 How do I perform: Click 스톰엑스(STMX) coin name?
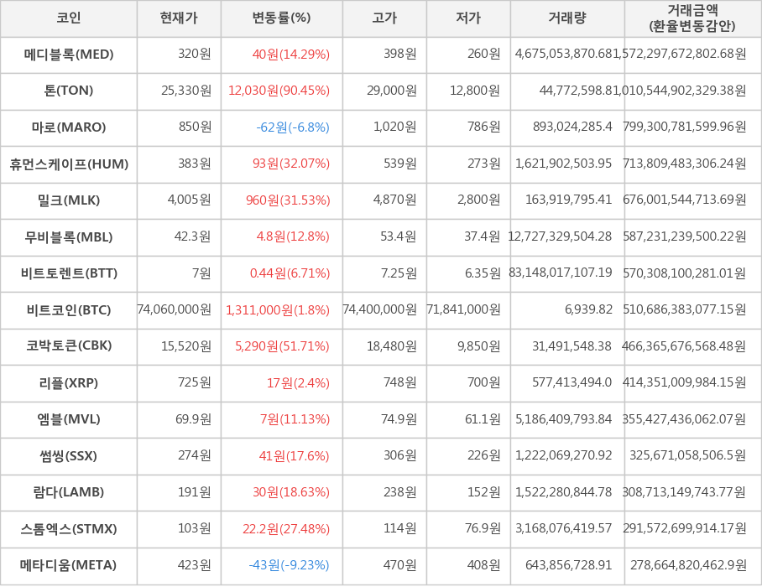(x=69, y=529)
